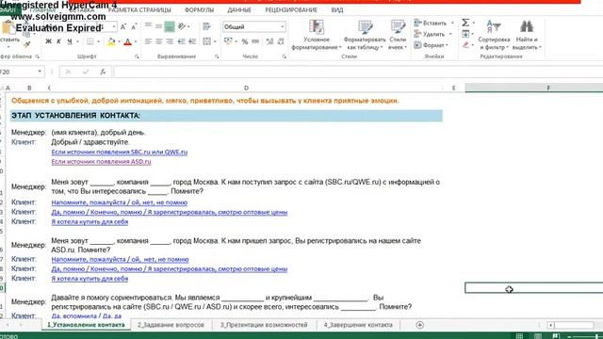Switch to sheet 2_Задавание вопросов
This screenshot has width=603, height=339.
pyautogui.click(x=171, y=325)
